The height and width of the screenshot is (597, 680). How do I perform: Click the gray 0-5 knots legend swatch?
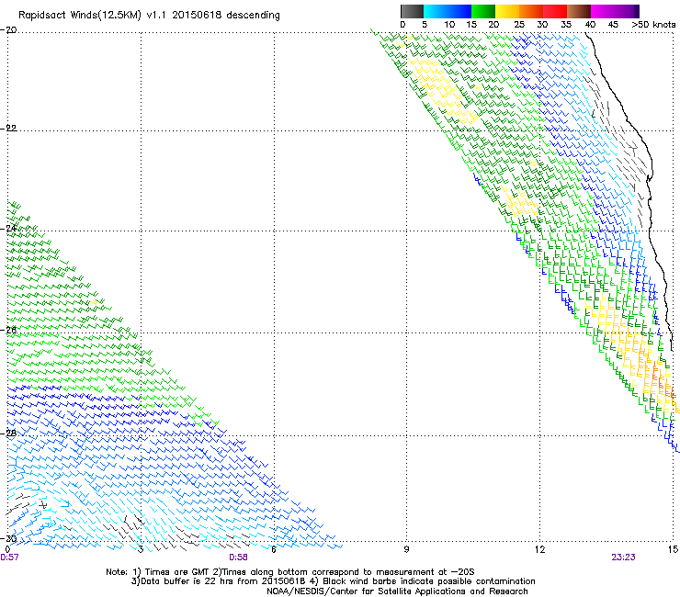[x=412, y=11]
